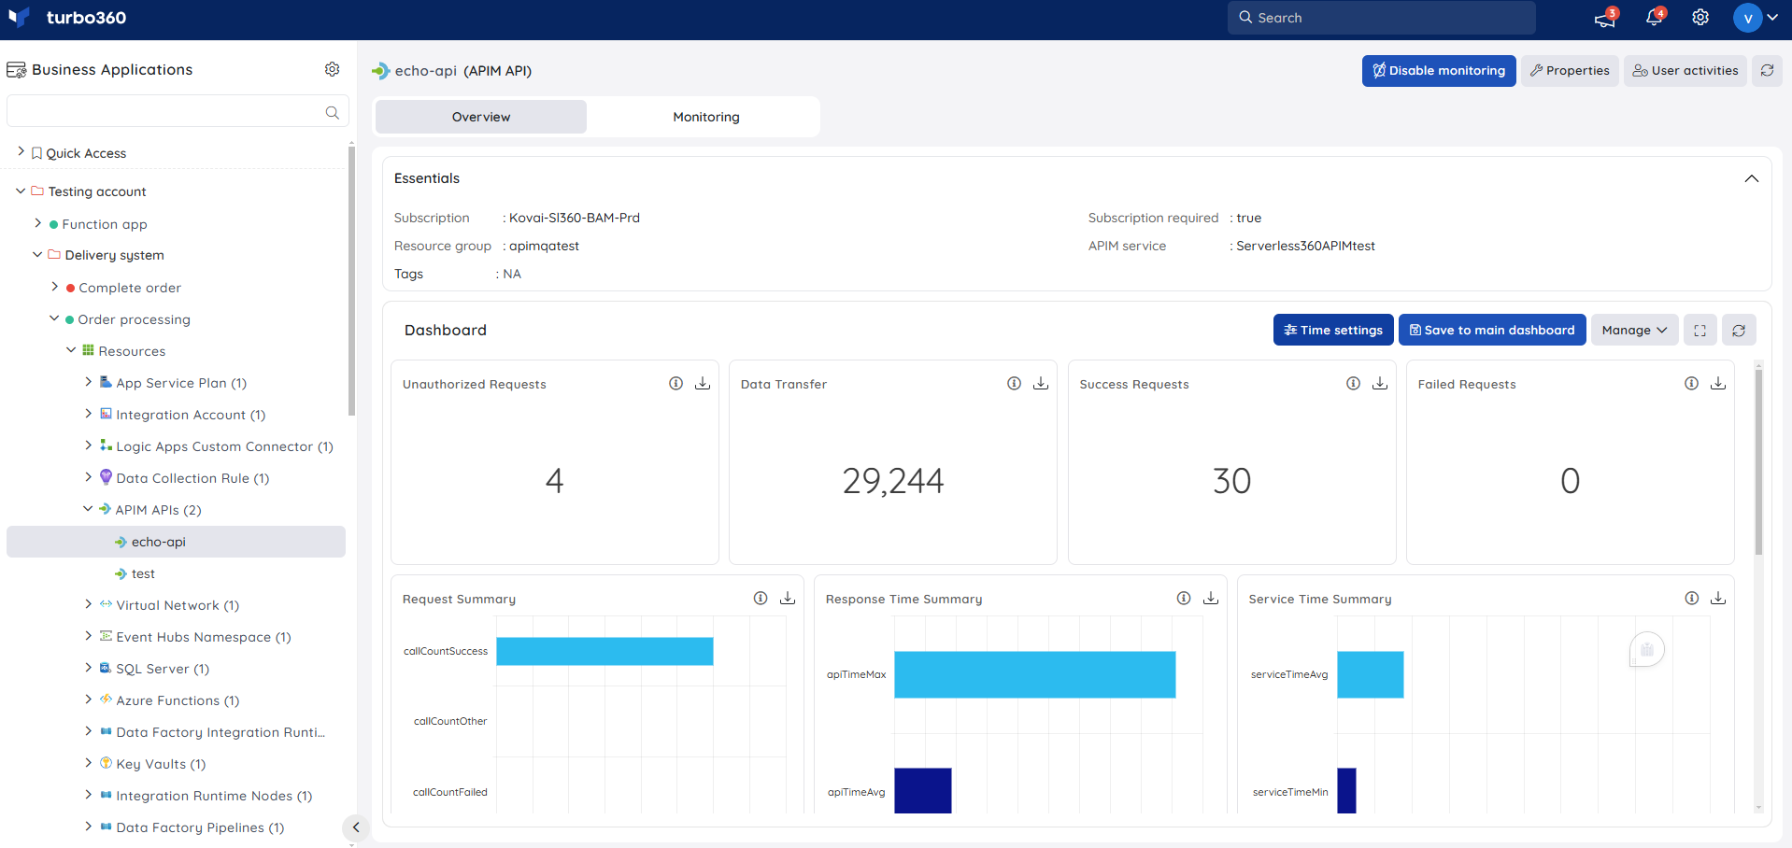Select Key Vaults (1) in tree
1792x848 pixels.
pyautogui.click(x=161, y=764)
